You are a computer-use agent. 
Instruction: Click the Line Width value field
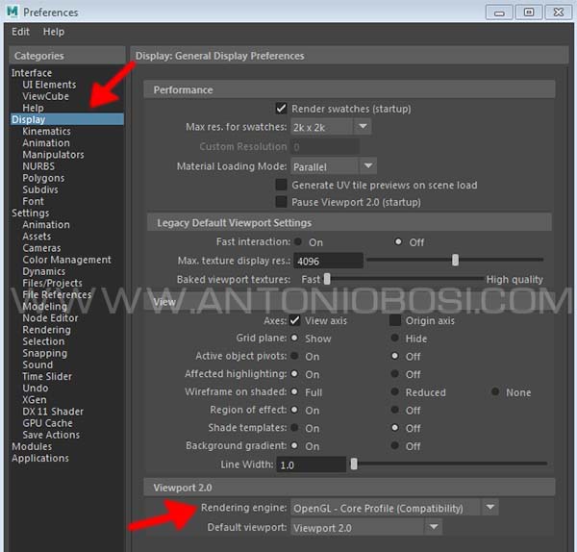pos(312,464)
